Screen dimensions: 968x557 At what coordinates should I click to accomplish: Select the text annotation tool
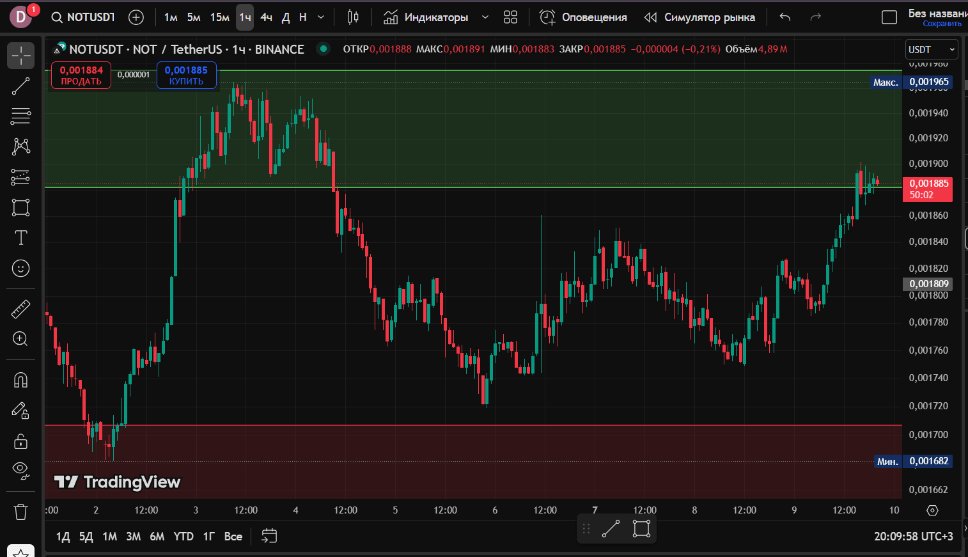pos(20,238)
